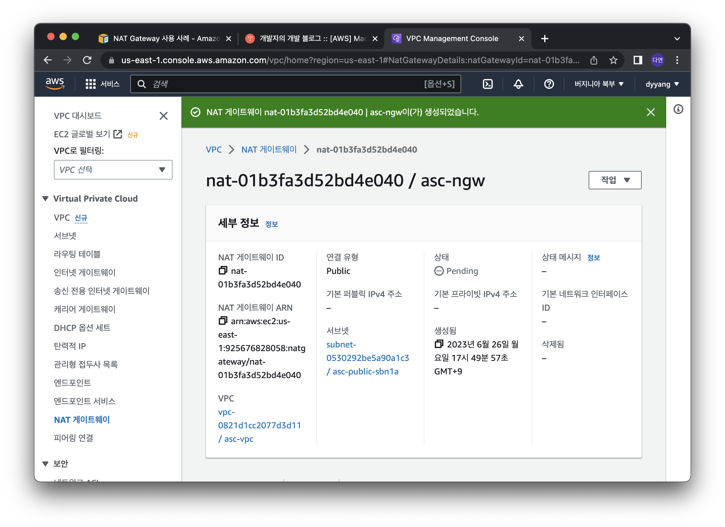This screenshot has height=527, width=725.
Task: Dismiss the green success banner
Action: [651, 112]
